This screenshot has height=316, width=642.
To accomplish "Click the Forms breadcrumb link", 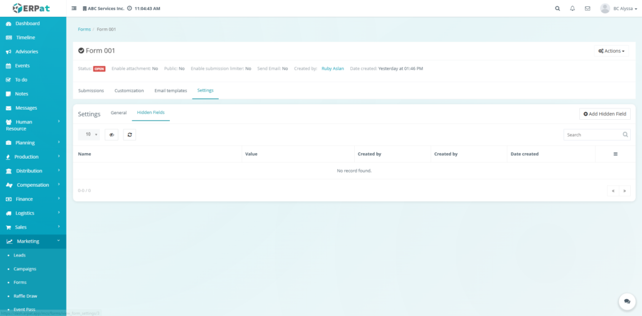I will 84,29.
